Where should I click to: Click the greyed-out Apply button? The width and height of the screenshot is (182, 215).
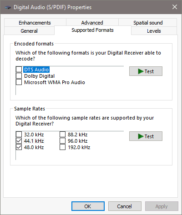click(162, 206)
